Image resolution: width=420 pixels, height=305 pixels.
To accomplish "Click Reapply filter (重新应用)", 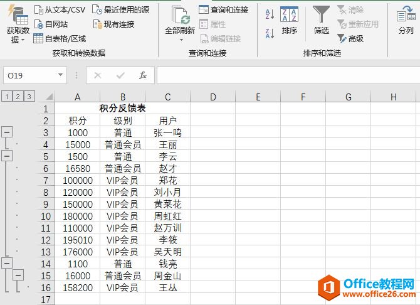I will [358, 24].
